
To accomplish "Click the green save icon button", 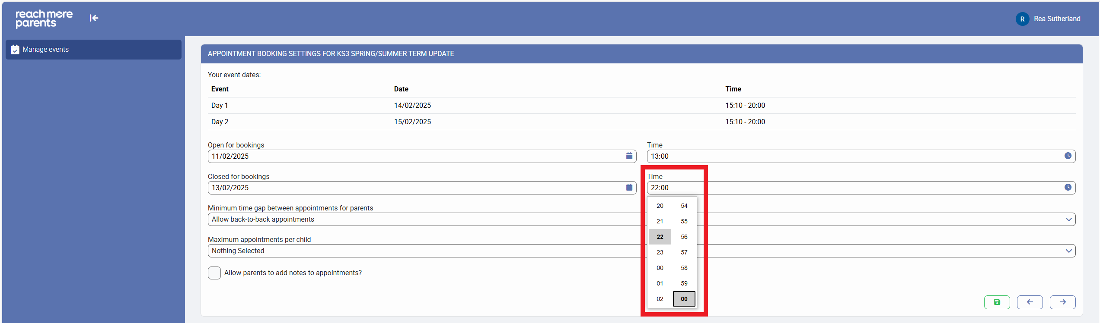I will click(x=997, y=302).
